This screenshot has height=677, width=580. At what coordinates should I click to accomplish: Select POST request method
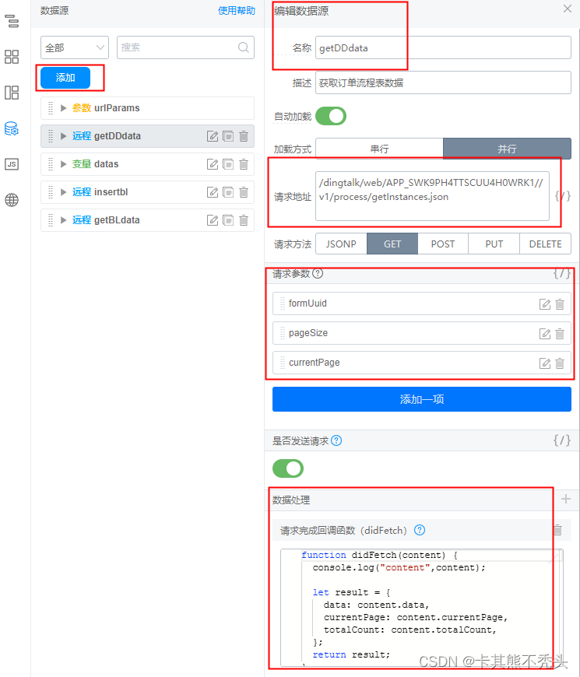coord(443,244)
